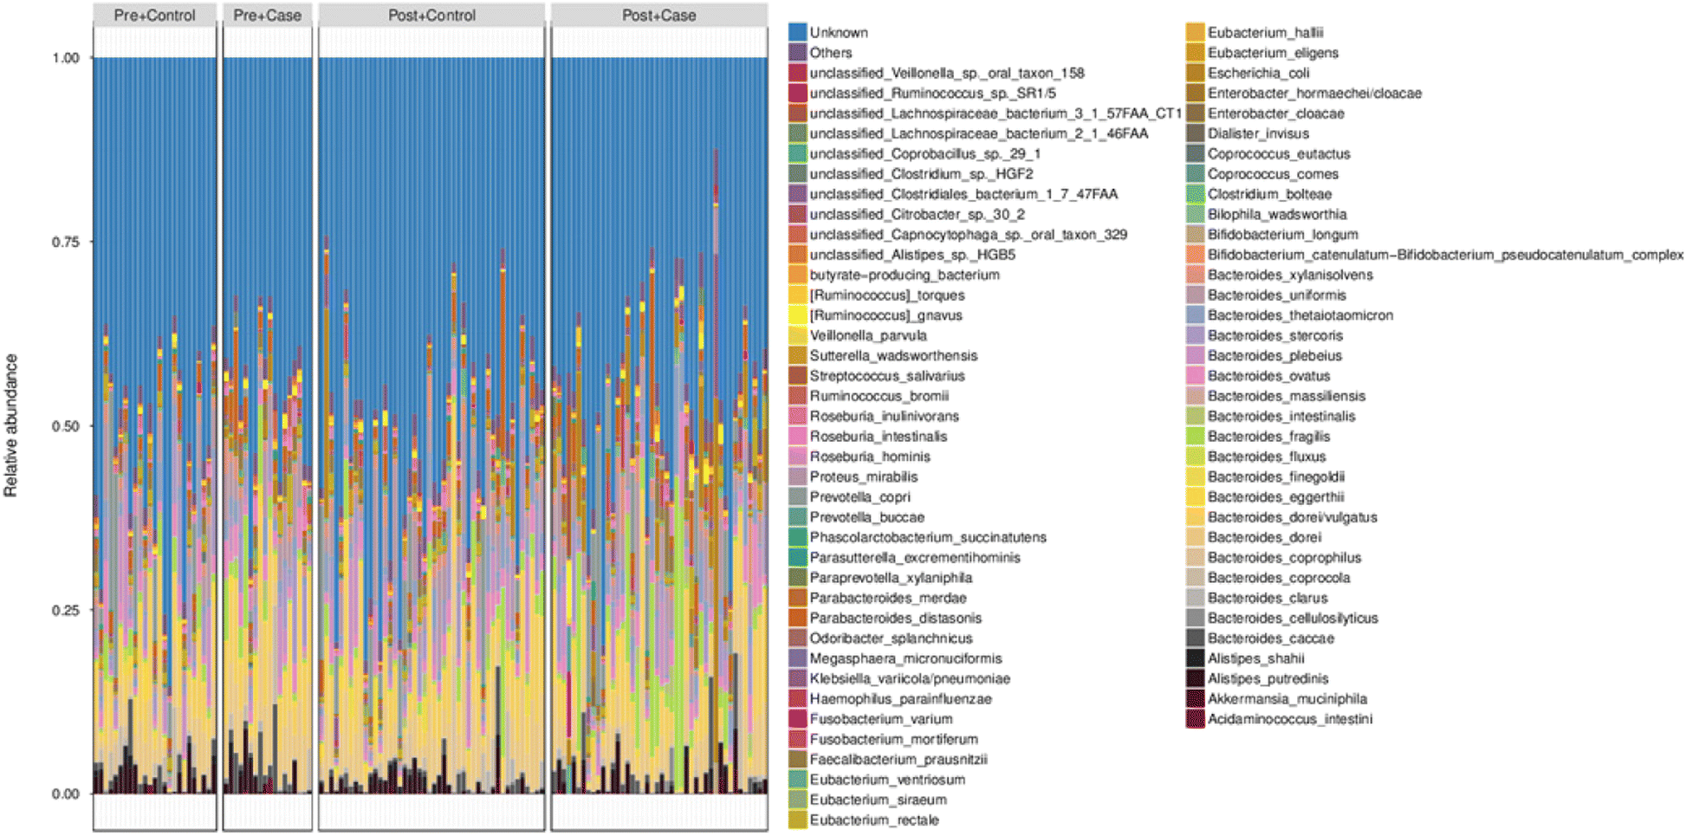
Task: Click the Roseburia_inulinivorans legend label
Action: coord(885,416)
